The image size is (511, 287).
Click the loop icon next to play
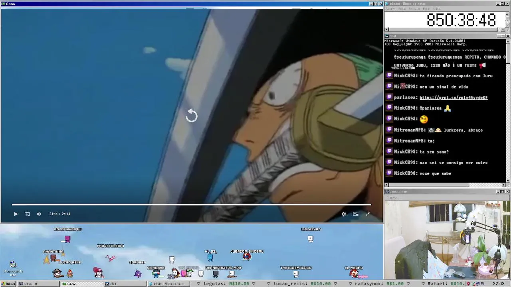28,214
